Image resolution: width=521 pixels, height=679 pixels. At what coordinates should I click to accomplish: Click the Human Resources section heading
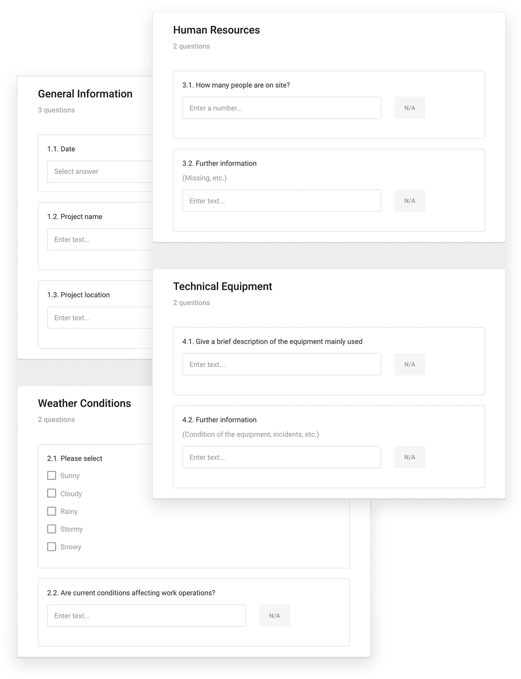pyautogui.click(x=216, y=30)
